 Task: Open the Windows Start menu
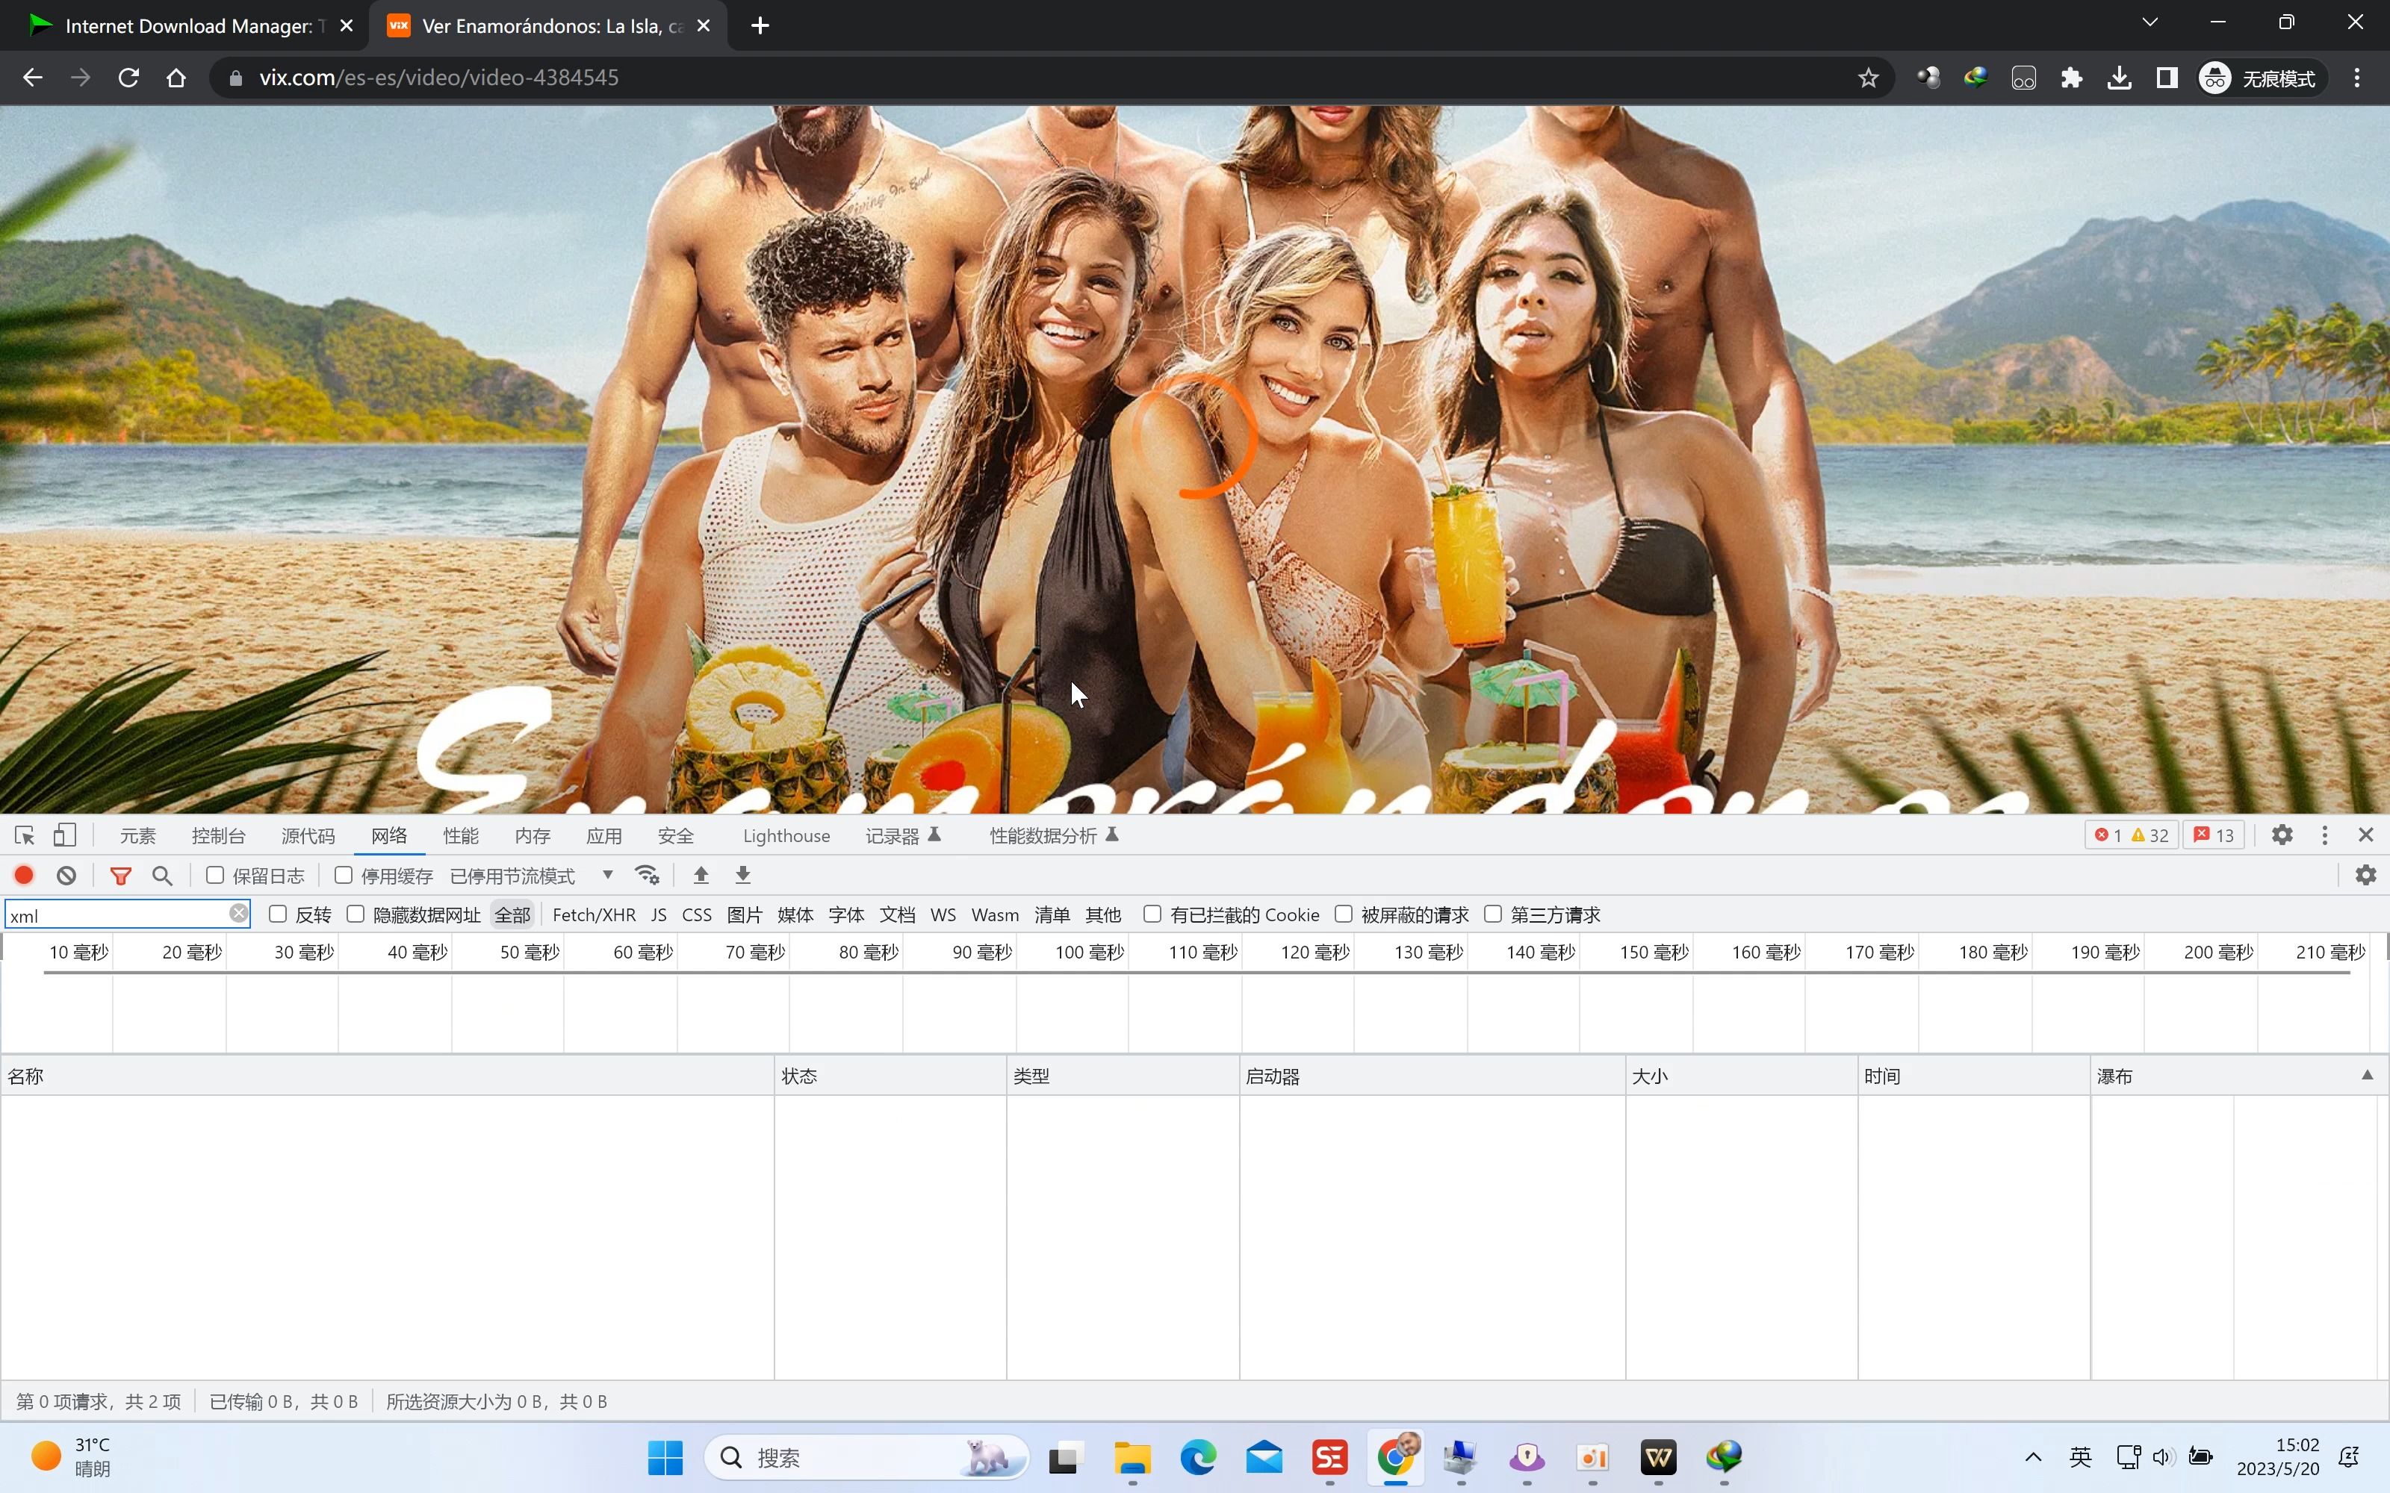click(665, 1457)
